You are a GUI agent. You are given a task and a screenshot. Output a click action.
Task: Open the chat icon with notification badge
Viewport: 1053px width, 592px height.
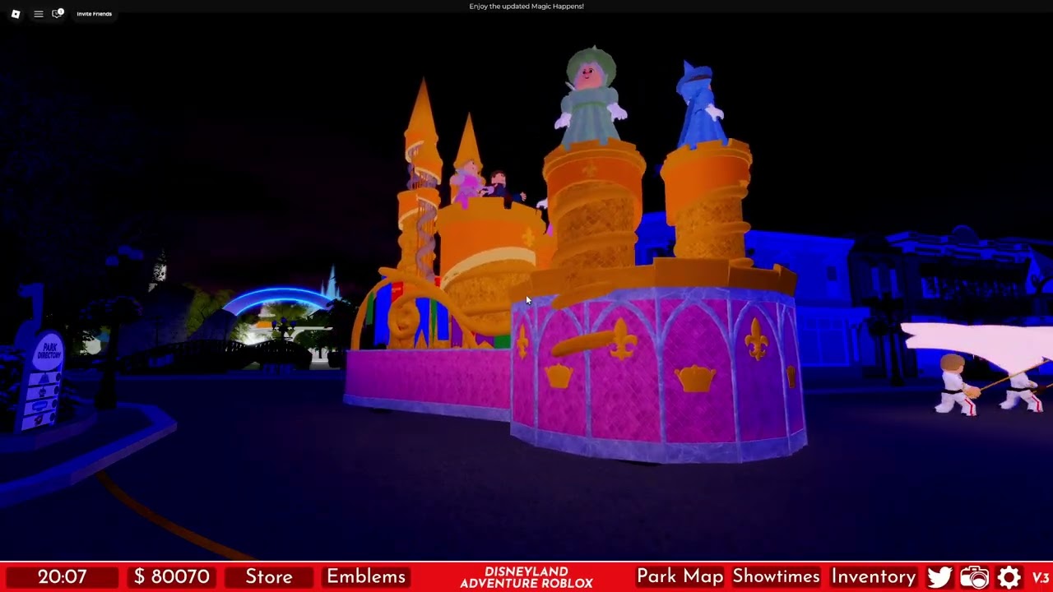(58, 13)
